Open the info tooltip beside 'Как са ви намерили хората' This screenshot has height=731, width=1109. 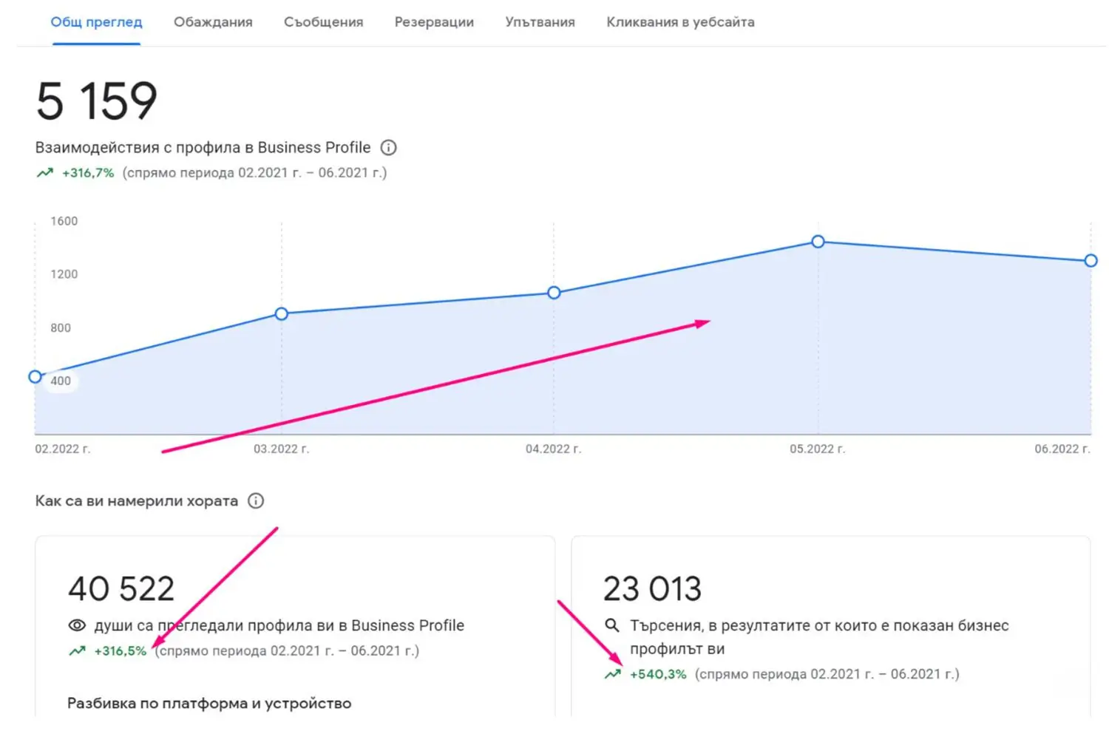255,500
